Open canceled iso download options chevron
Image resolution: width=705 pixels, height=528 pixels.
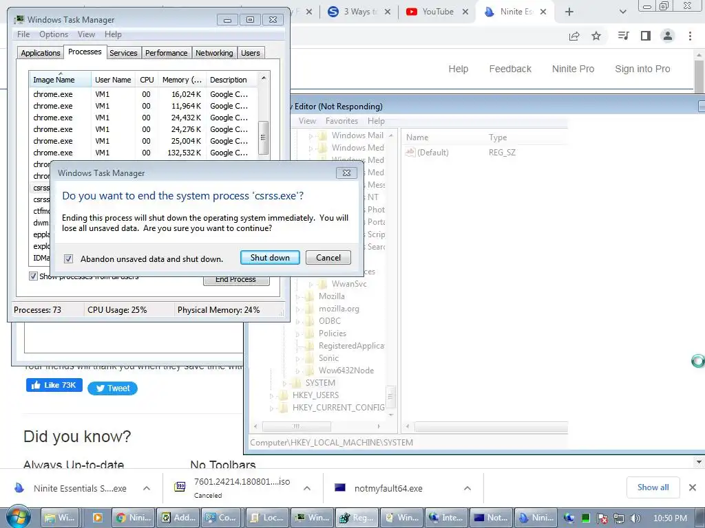tap(306, 488)
